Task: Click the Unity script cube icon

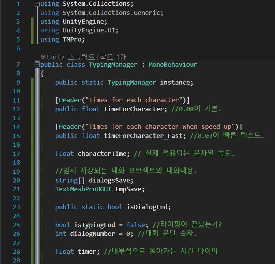Action: tap(43, 57)
